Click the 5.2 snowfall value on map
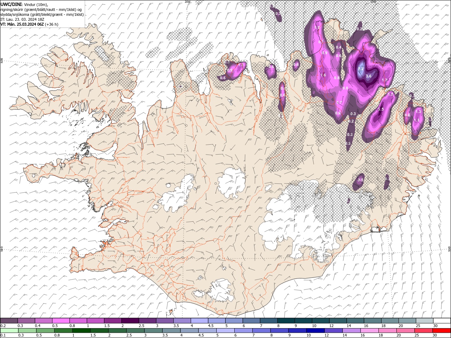451x338 pixels. (361, 69)
